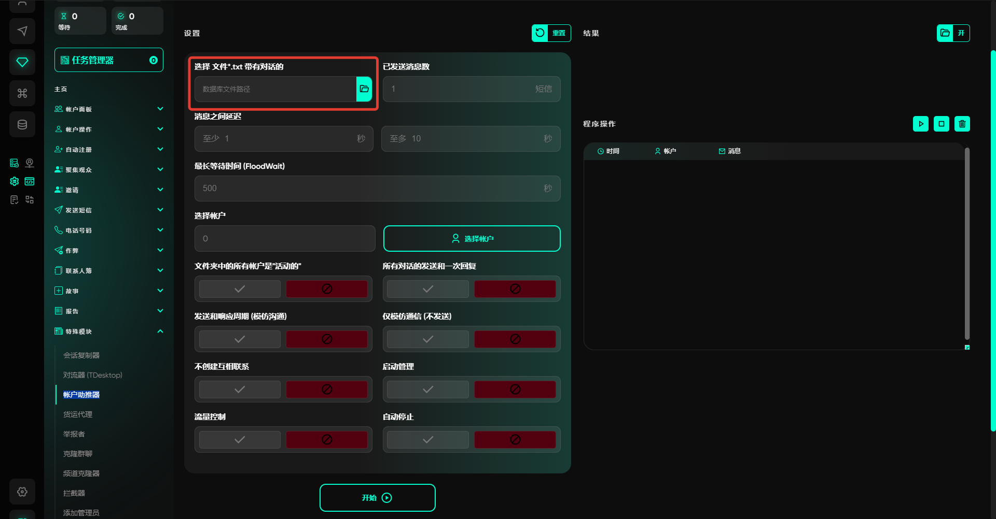Click the 最长等待时间 FloodWait input field
Screen dimensions: 996x519
click(x=368, y=189)
